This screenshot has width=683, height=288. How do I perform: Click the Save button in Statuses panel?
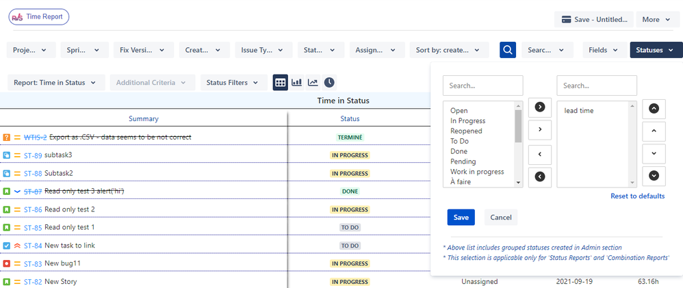click(461, 218)
